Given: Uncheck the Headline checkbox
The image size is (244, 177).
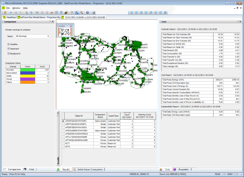Looking at the screenshot, I should (x=8, y=44).
